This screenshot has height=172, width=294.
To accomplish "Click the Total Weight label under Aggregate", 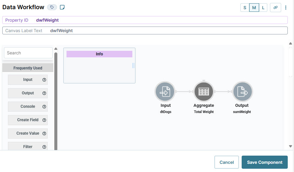I will point(203,112).
